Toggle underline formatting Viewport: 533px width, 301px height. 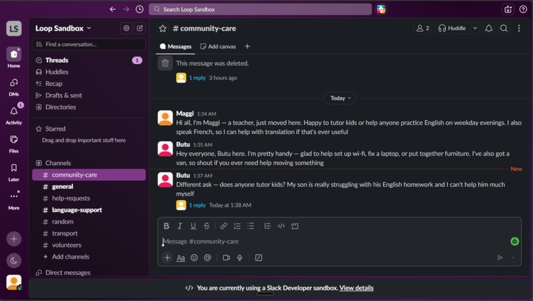193,226
